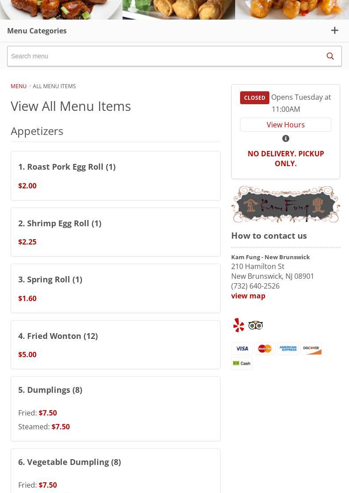Viewport: 349px width, 493px height.
Task: Open the Yelp icon link
Action: (239, 325)
